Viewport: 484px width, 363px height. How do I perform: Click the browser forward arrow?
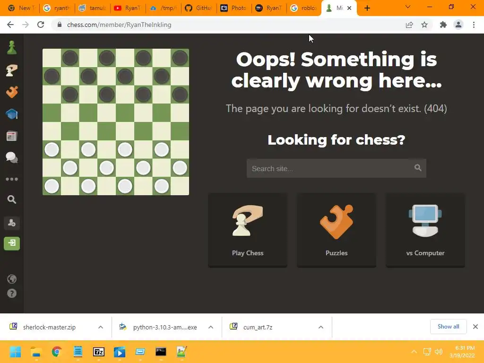tap(26, 25)
